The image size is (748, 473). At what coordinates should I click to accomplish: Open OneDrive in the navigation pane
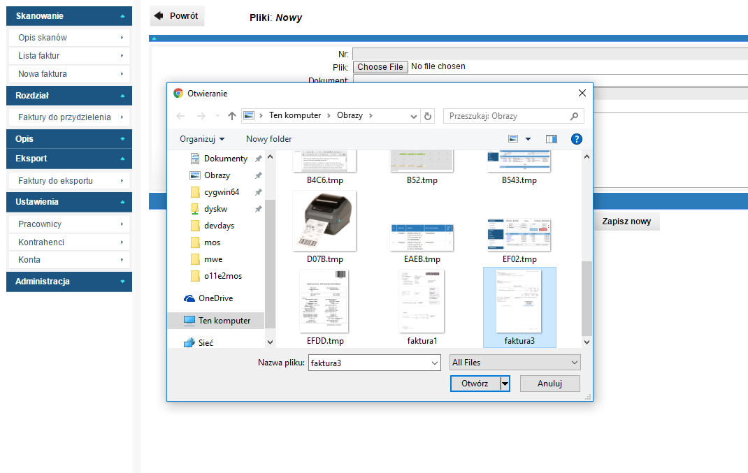pos(215,298)
